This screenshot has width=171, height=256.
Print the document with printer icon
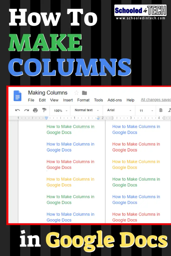tap(35, 110)
